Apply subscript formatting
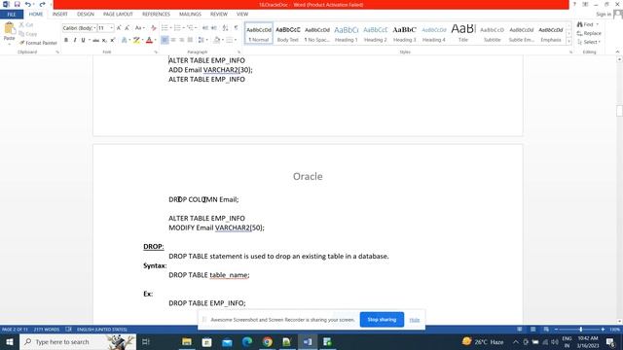 [x=104, y=40]
